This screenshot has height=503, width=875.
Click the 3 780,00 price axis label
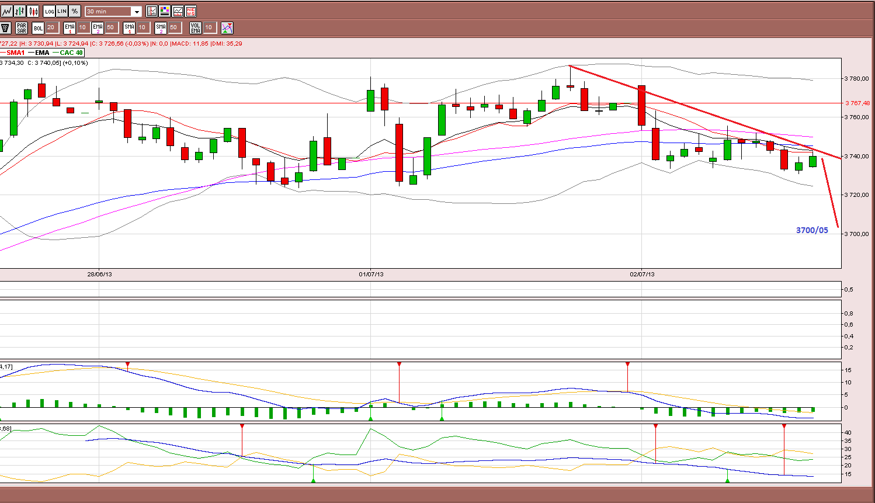click(857, 78)
